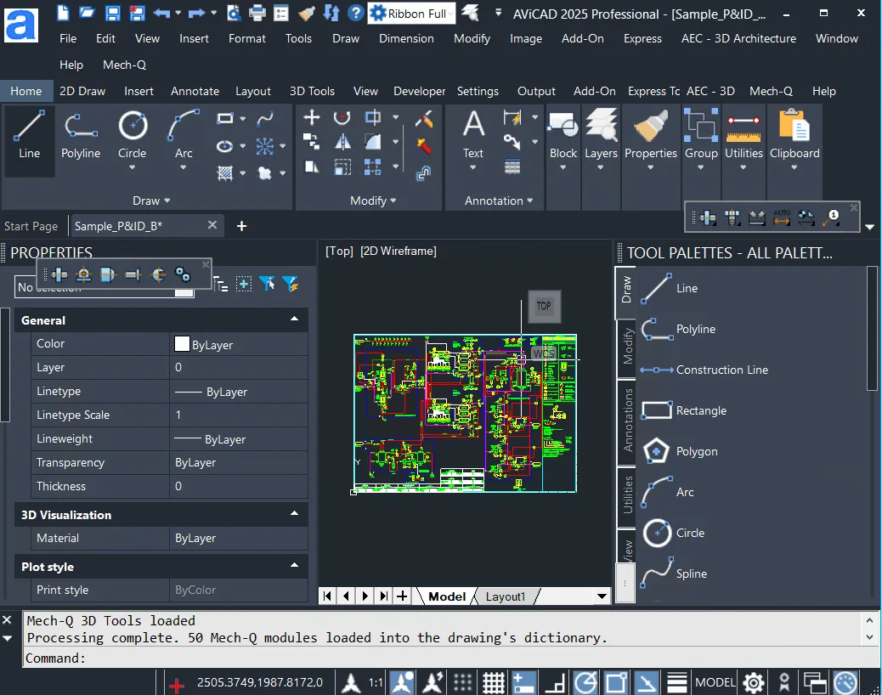Collapse the Plot style section

click(x=294, y=565)
